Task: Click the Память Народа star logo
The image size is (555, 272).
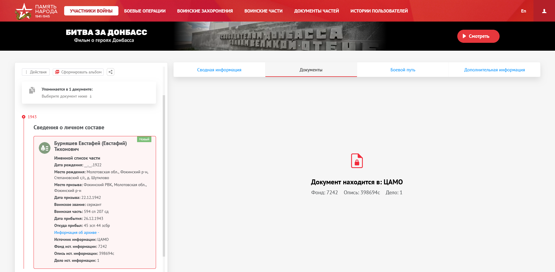Action: (23, 11)
